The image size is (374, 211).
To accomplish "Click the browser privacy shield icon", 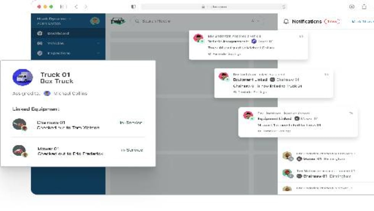I will 133,7.
